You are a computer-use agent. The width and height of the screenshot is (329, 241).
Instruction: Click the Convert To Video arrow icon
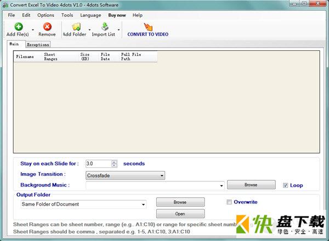[148, 27]
